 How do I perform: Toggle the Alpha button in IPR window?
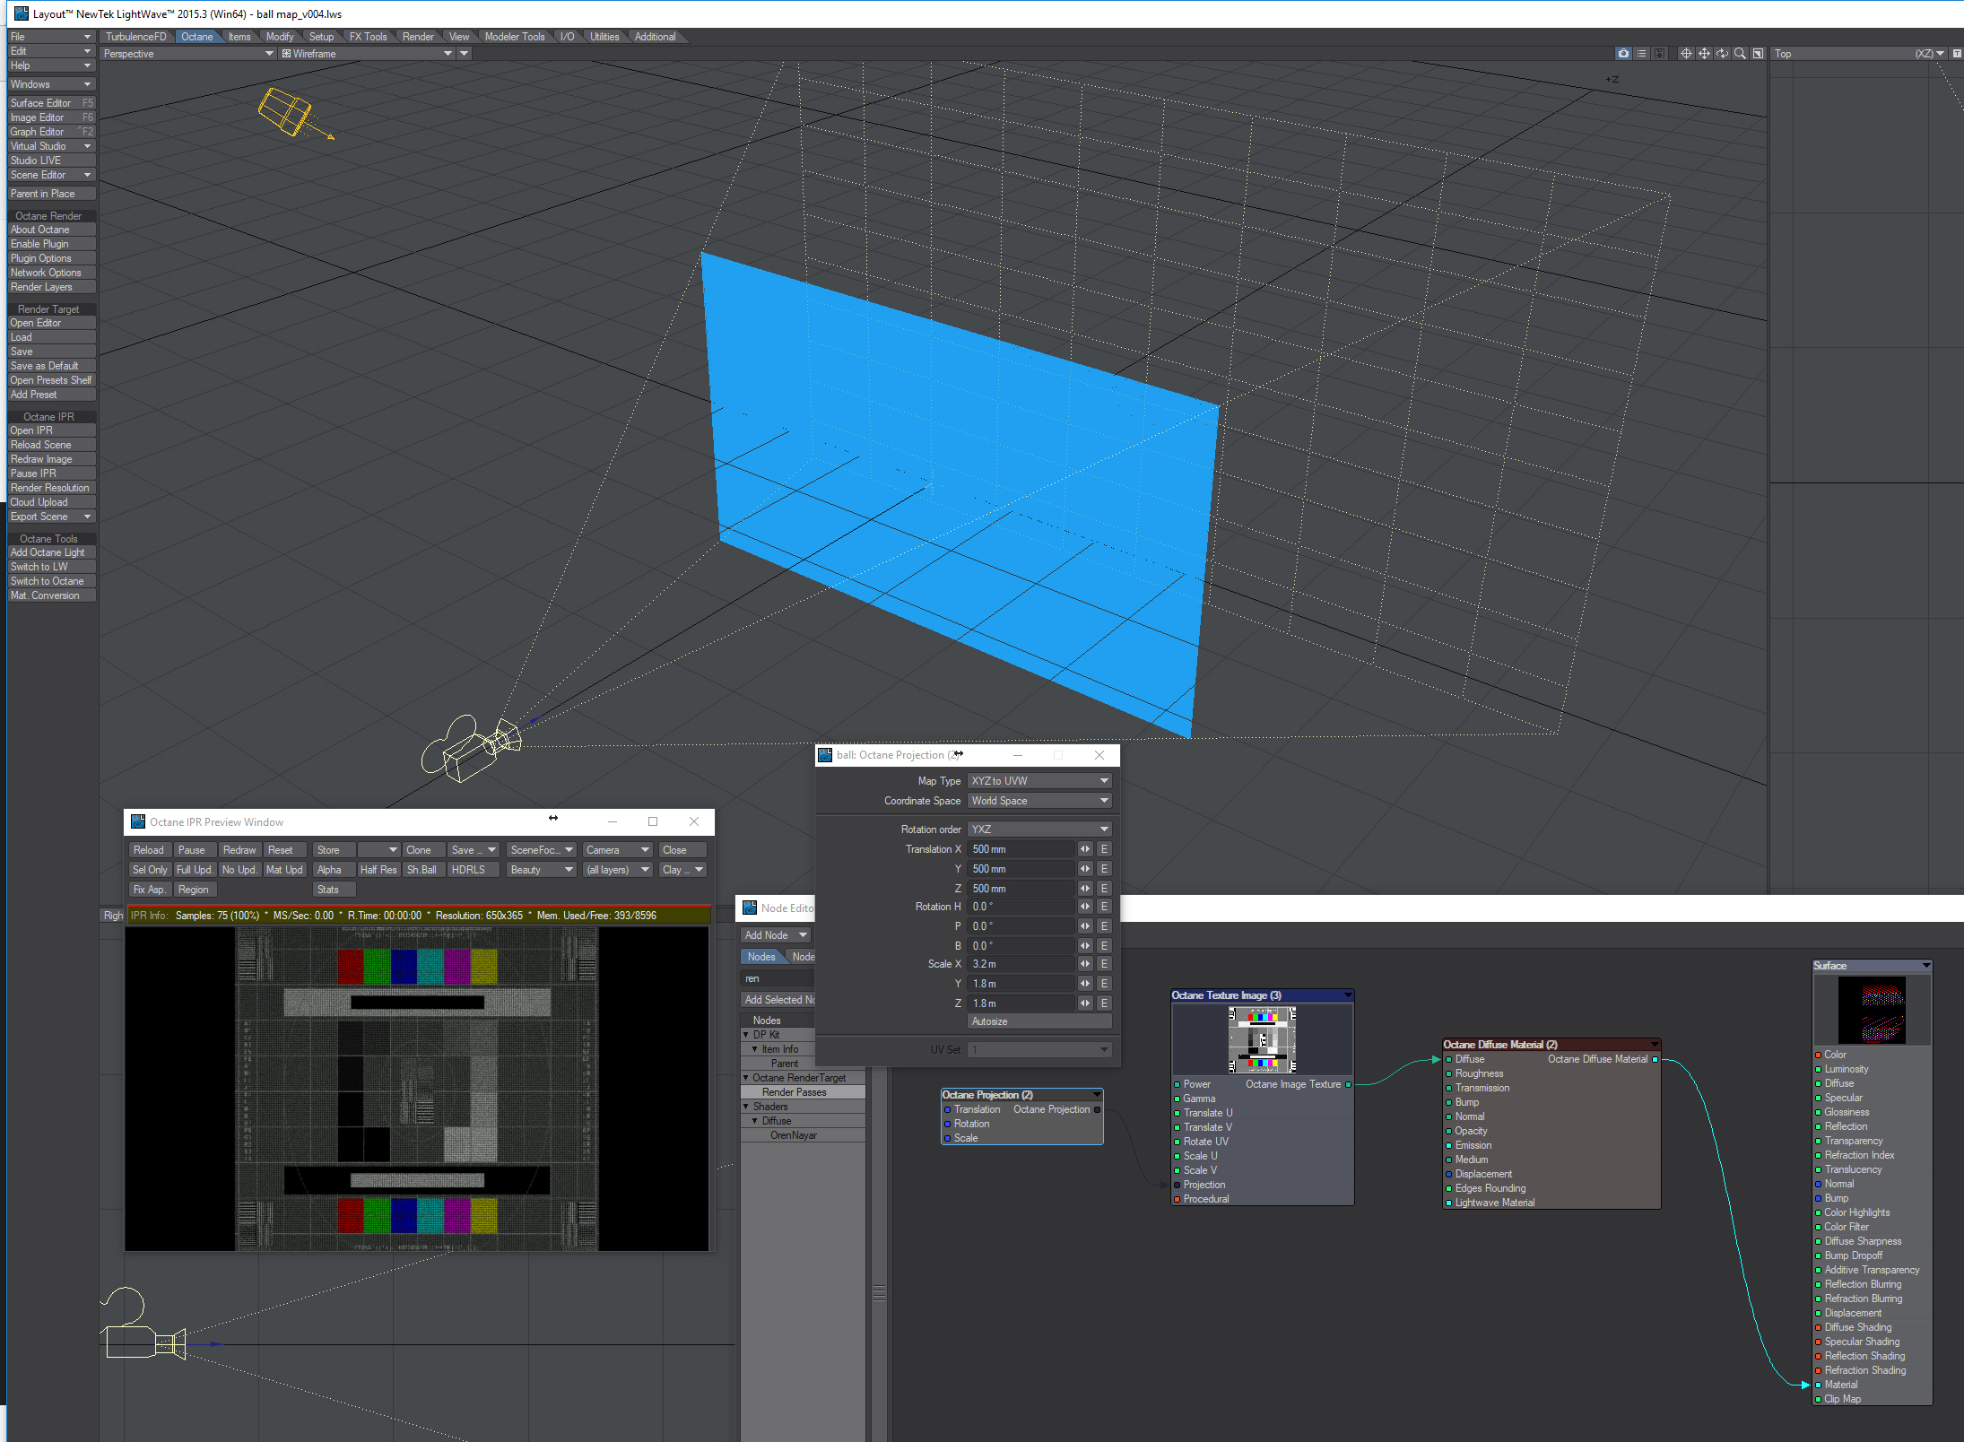(329, 870)
